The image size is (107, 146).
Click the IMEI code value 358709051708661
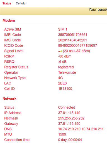(x=72, y=35)
